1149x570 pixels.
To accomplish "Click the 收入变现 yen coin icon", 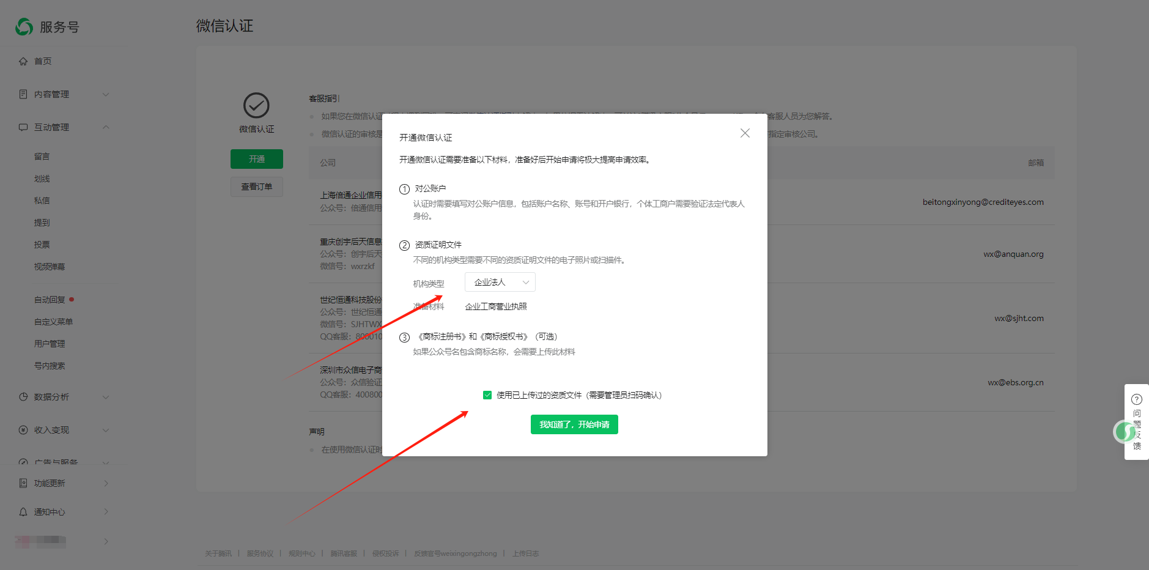I will click(x=23, y=430).
